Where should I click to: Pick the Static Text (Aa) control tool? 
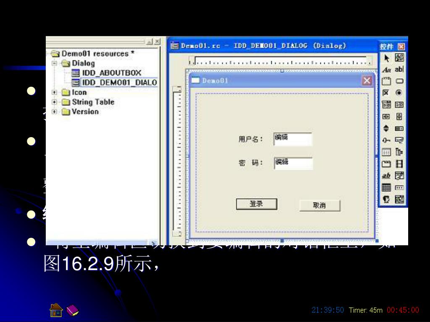[x=386, y=70]
